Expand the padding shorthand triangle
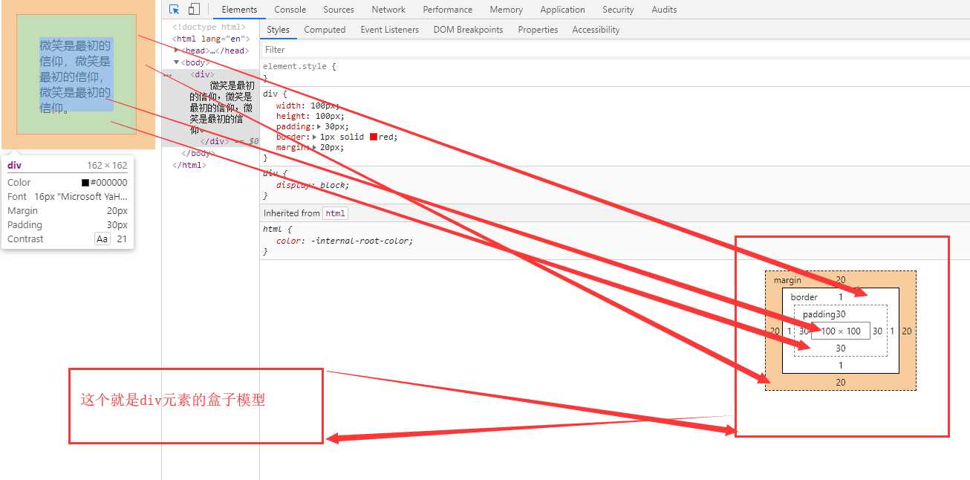This screenshot has width=970, height=480. tap(319, 126)
